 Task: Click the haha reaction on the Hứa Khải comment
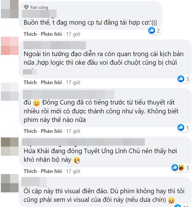(181, 167)
